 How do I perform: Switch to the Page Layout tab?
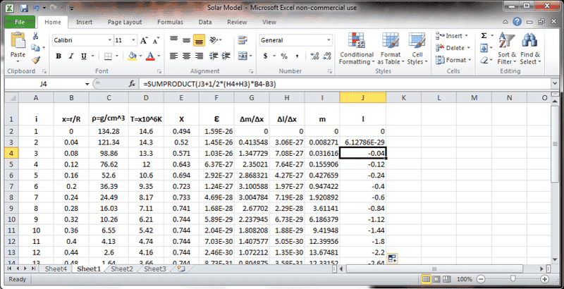125,22
